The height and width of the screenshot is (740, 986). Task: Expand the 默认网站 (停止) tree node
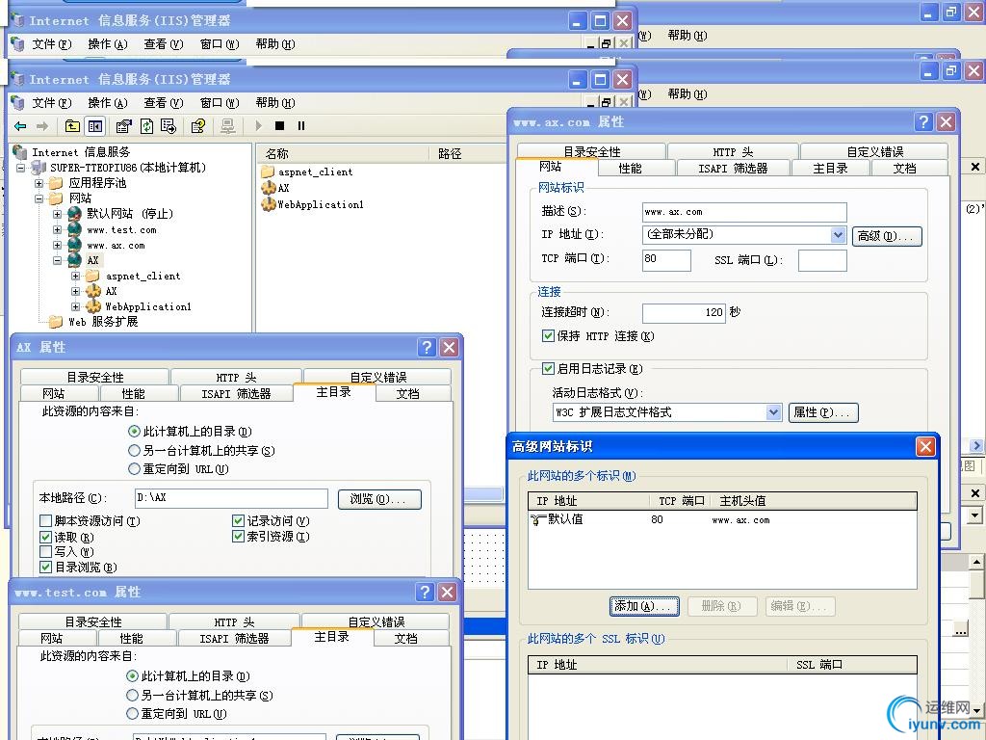click(57, 214)
